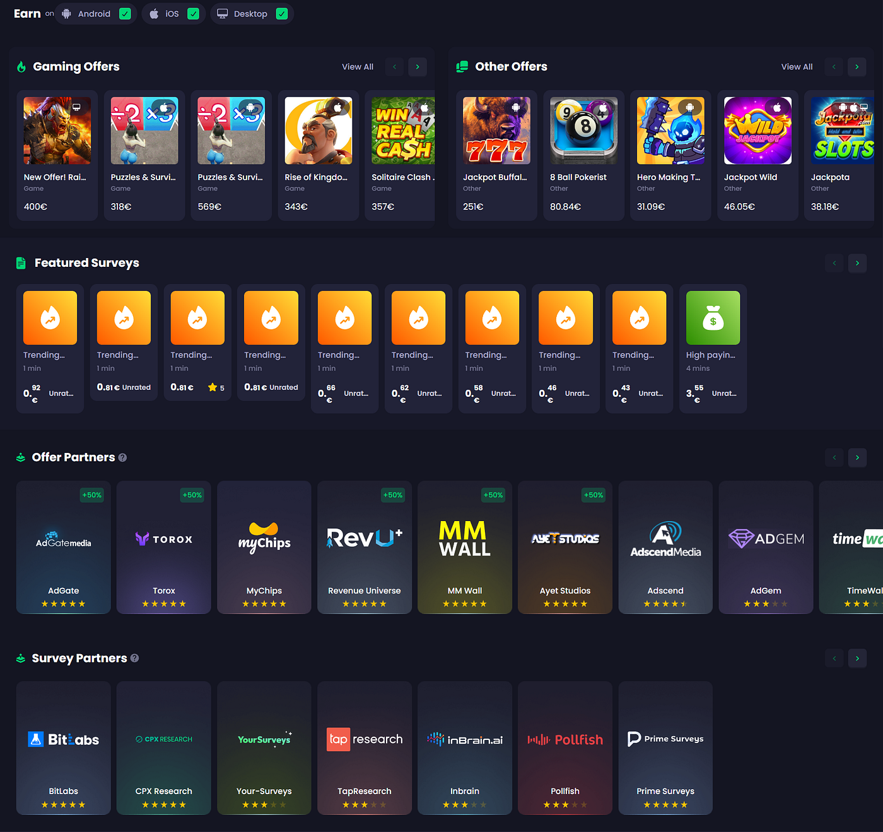Select the High paying survey green icon
This screenshot has width=883, height=832.
point(713,318)
